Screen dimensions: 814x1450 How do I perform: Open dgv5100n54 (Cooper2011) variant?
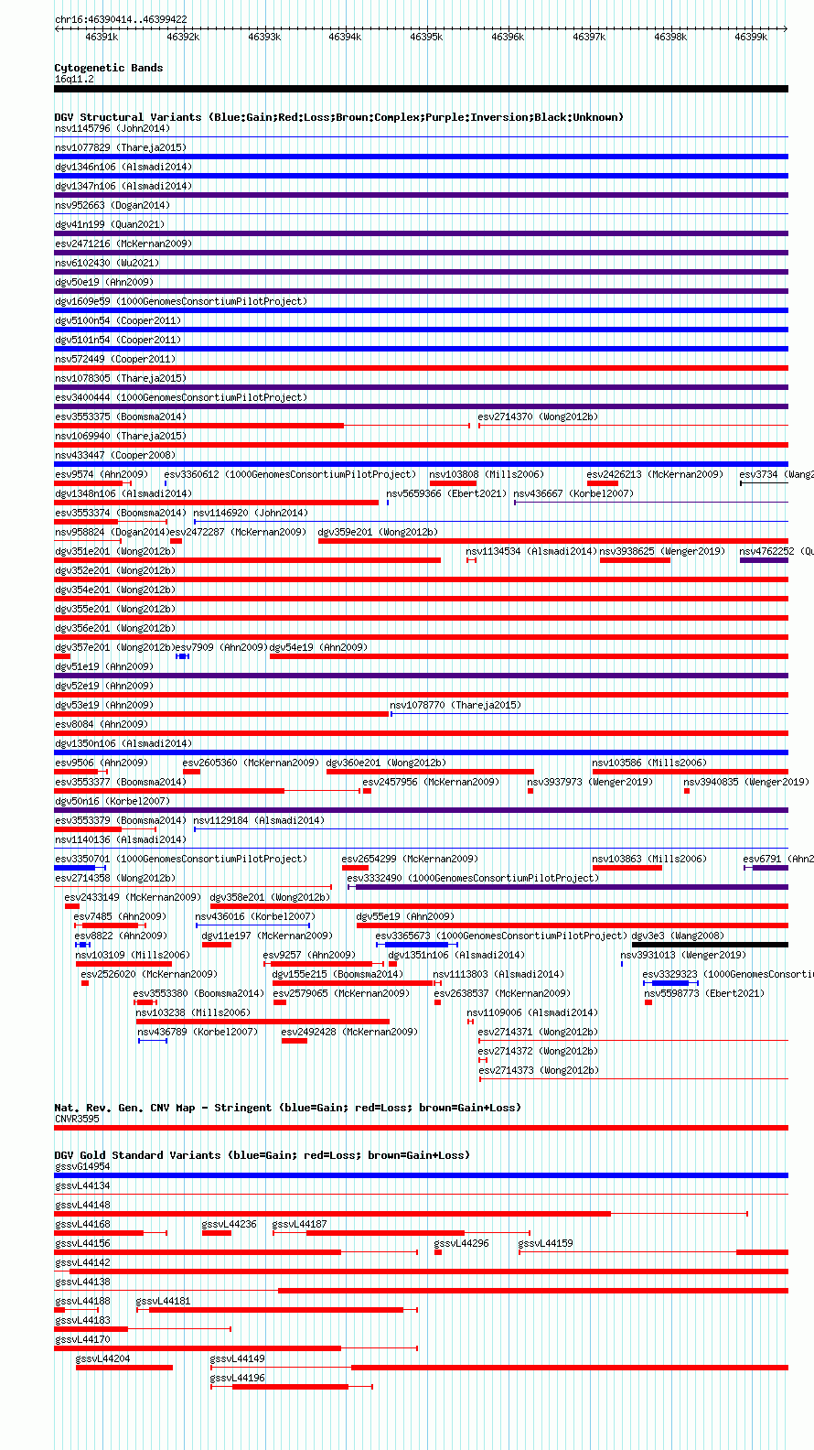pos(118,320)
